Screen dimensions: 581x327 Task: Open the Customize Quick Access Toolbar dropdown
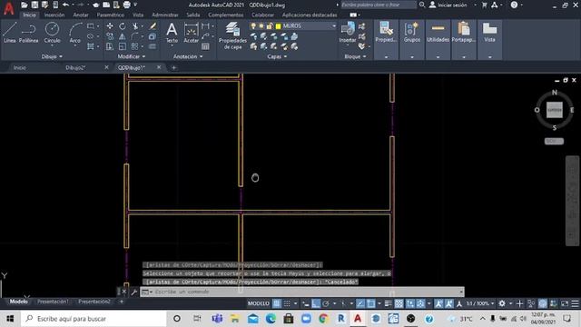[x=135, y=5]
